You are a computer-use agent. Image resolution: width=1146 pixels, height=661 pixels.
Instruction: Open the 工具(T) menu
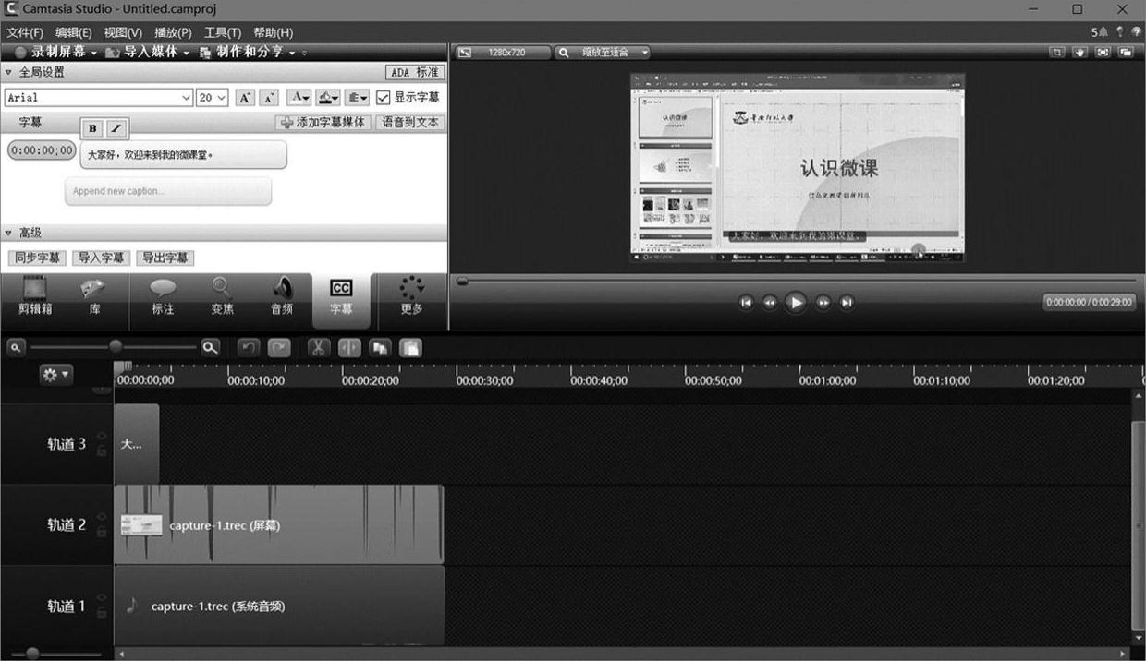[x=223, y=32]
